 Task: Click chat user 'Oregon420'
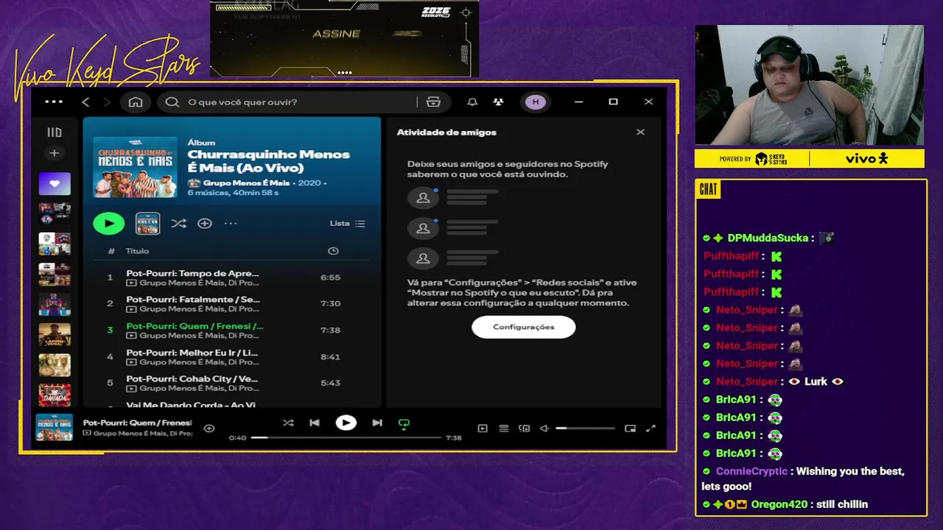click(x=779, y=504)
